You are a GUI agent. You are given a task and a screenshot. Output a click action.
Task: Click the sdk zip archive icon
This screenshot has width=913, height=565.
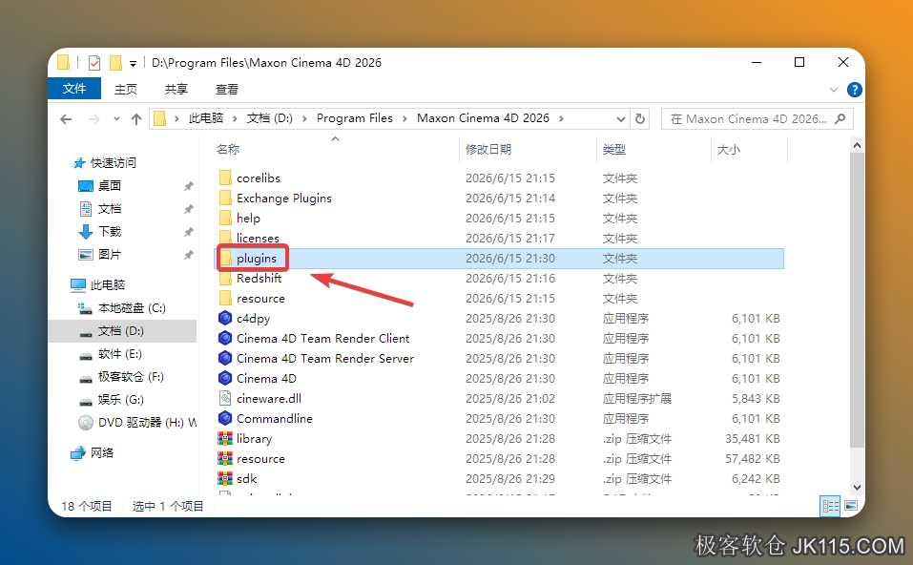coord(225,478)
